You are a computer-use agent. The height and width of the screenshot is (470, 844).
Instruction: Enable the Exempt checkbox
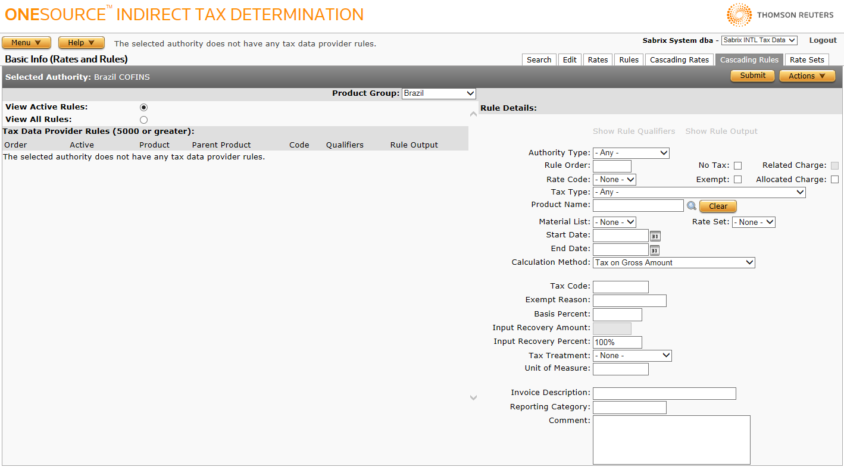click(x=737, y=180)
